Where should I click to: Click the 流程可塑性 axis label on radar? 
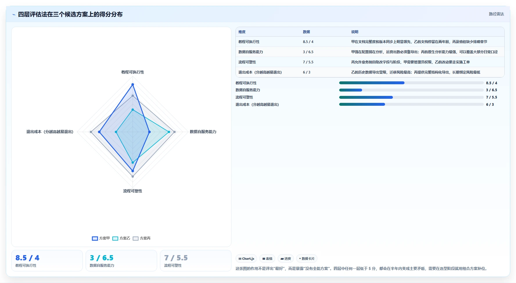pos(133,191)
